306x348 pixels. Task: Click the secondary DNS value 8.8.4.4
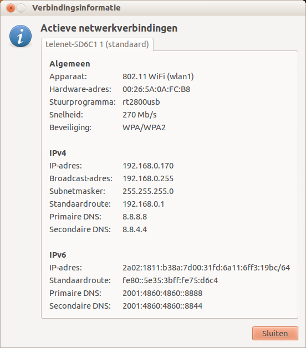135,229
